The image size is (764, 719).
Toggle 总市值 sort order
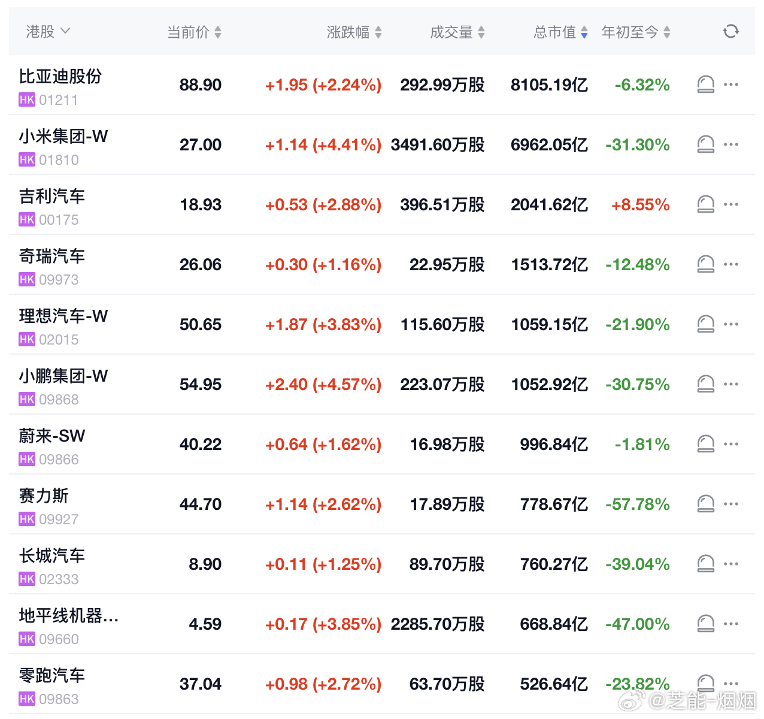pyautogui.click(x=561, y=32)
